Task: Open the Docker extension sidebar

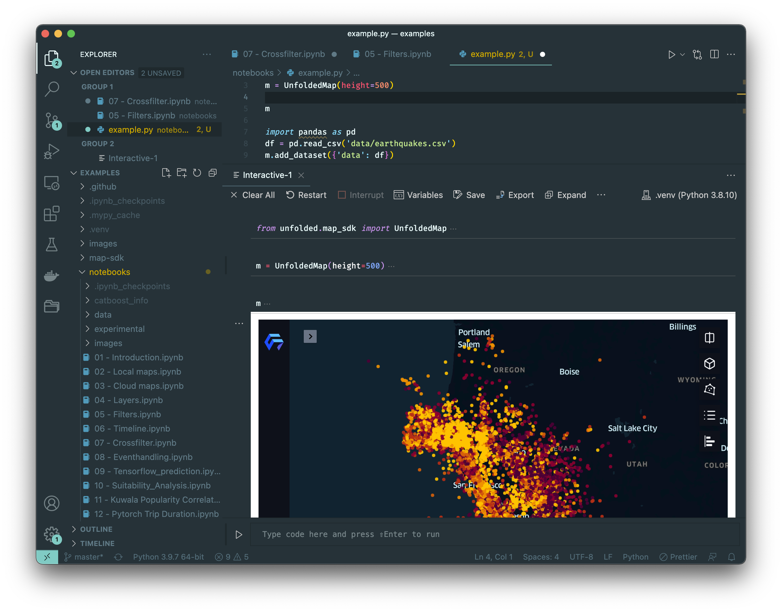Action: tap(52, 275)
